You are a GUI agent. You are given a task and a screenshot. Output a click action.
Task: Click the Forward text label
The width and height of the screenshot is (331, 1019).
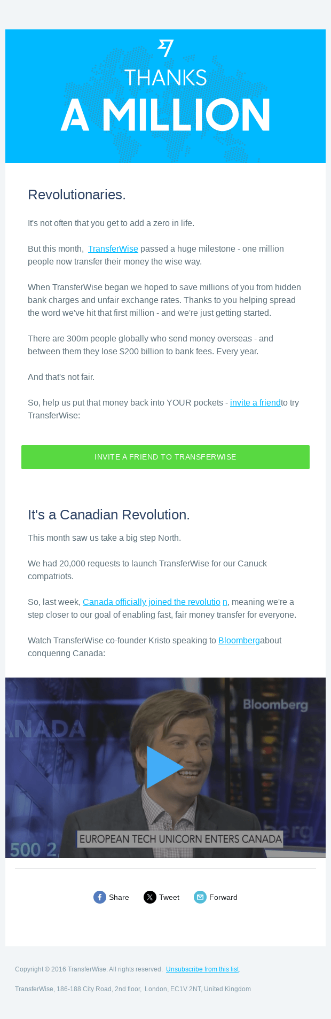click(x=223, y=897)
